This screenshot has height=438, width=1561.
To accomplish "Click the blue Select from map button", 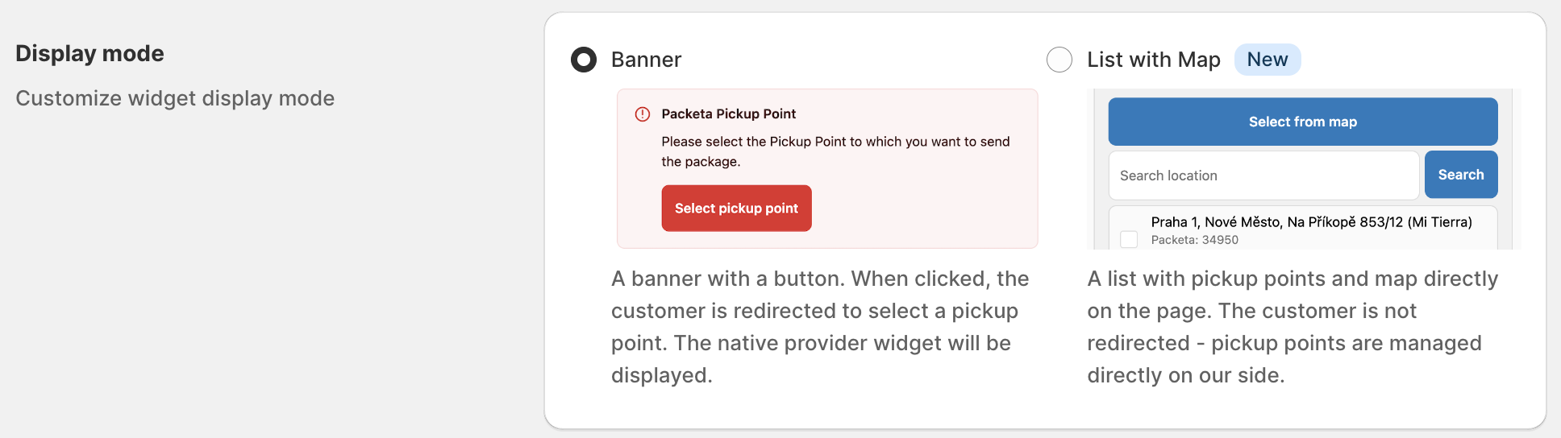I will (1303, 122).
